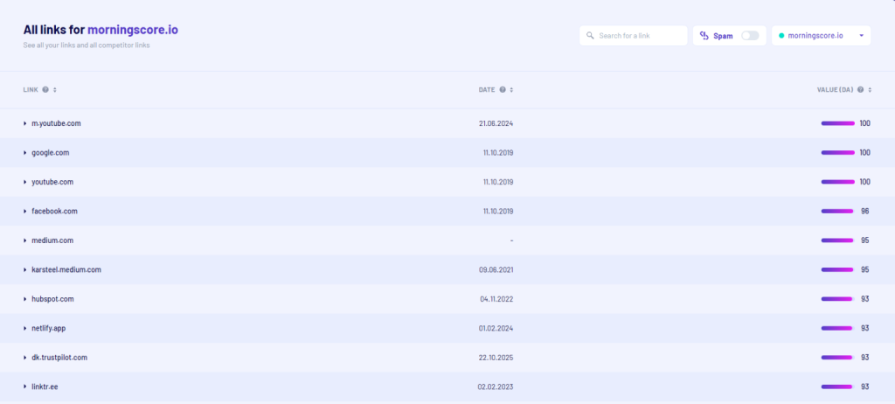Click the DATE column help icon
This screenshot has height=404, width=895.
click(x=503, y=90)
